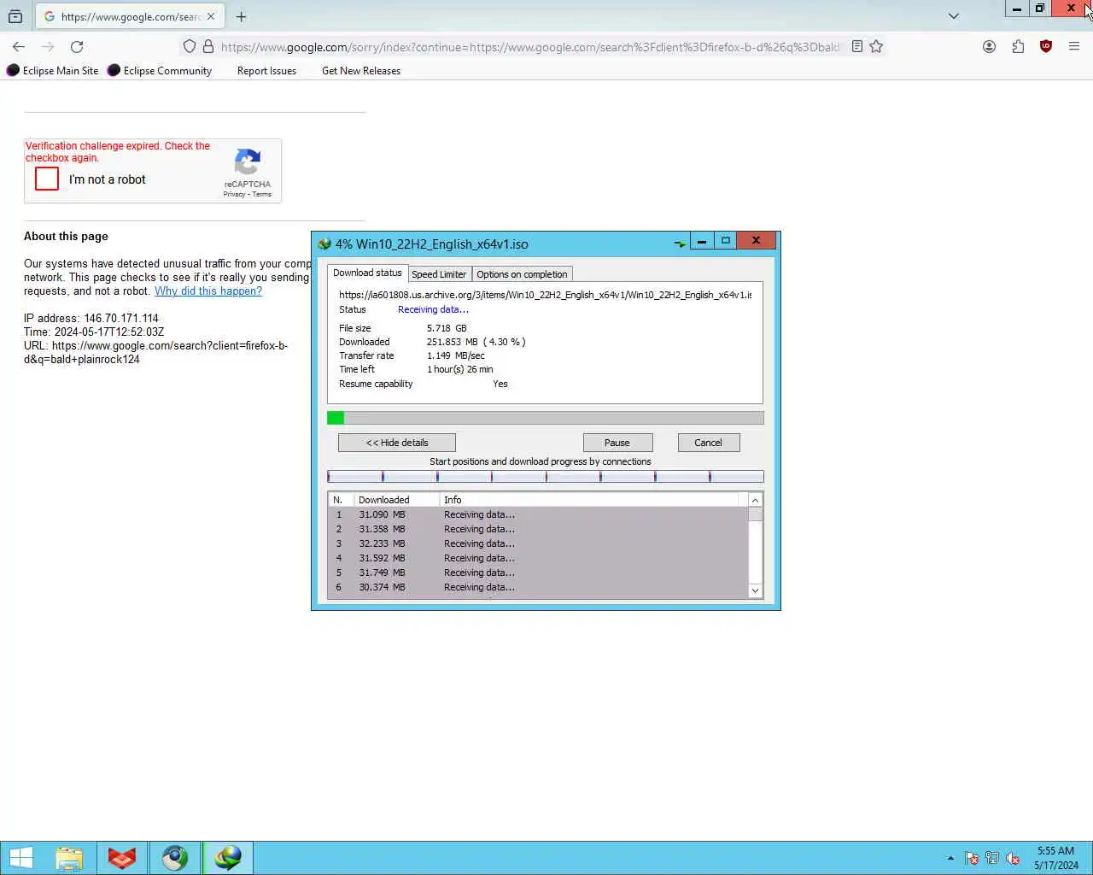This screenshot has height=875, width=1093.
Task: Click the connections progress segment bar
Action: click(546, 477)
